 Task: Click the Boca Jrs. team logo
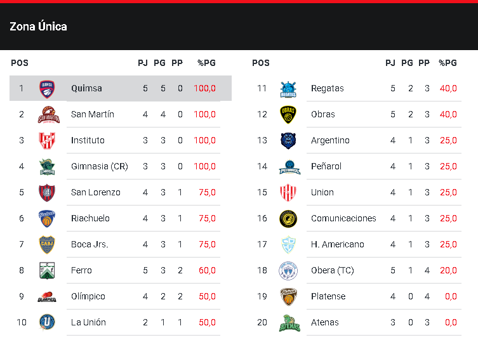47,244
